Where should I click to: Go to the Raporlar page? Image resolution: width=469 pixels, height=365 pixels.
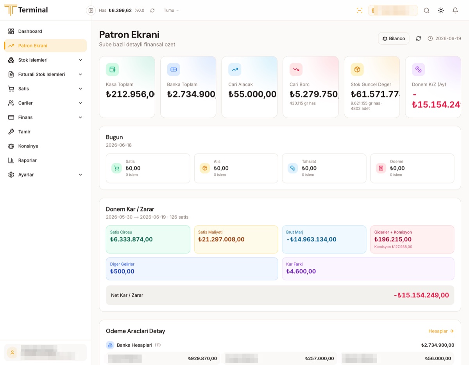pyautogui.click(x=45, y=160)
